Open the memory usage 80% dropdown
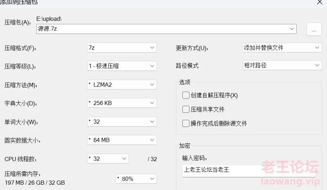Image resolution: width=327 pixels, height=190 pixels. [x=136, y=179]
